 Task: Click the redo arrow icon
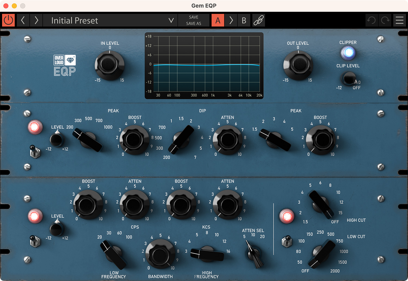tap(385, 20)
